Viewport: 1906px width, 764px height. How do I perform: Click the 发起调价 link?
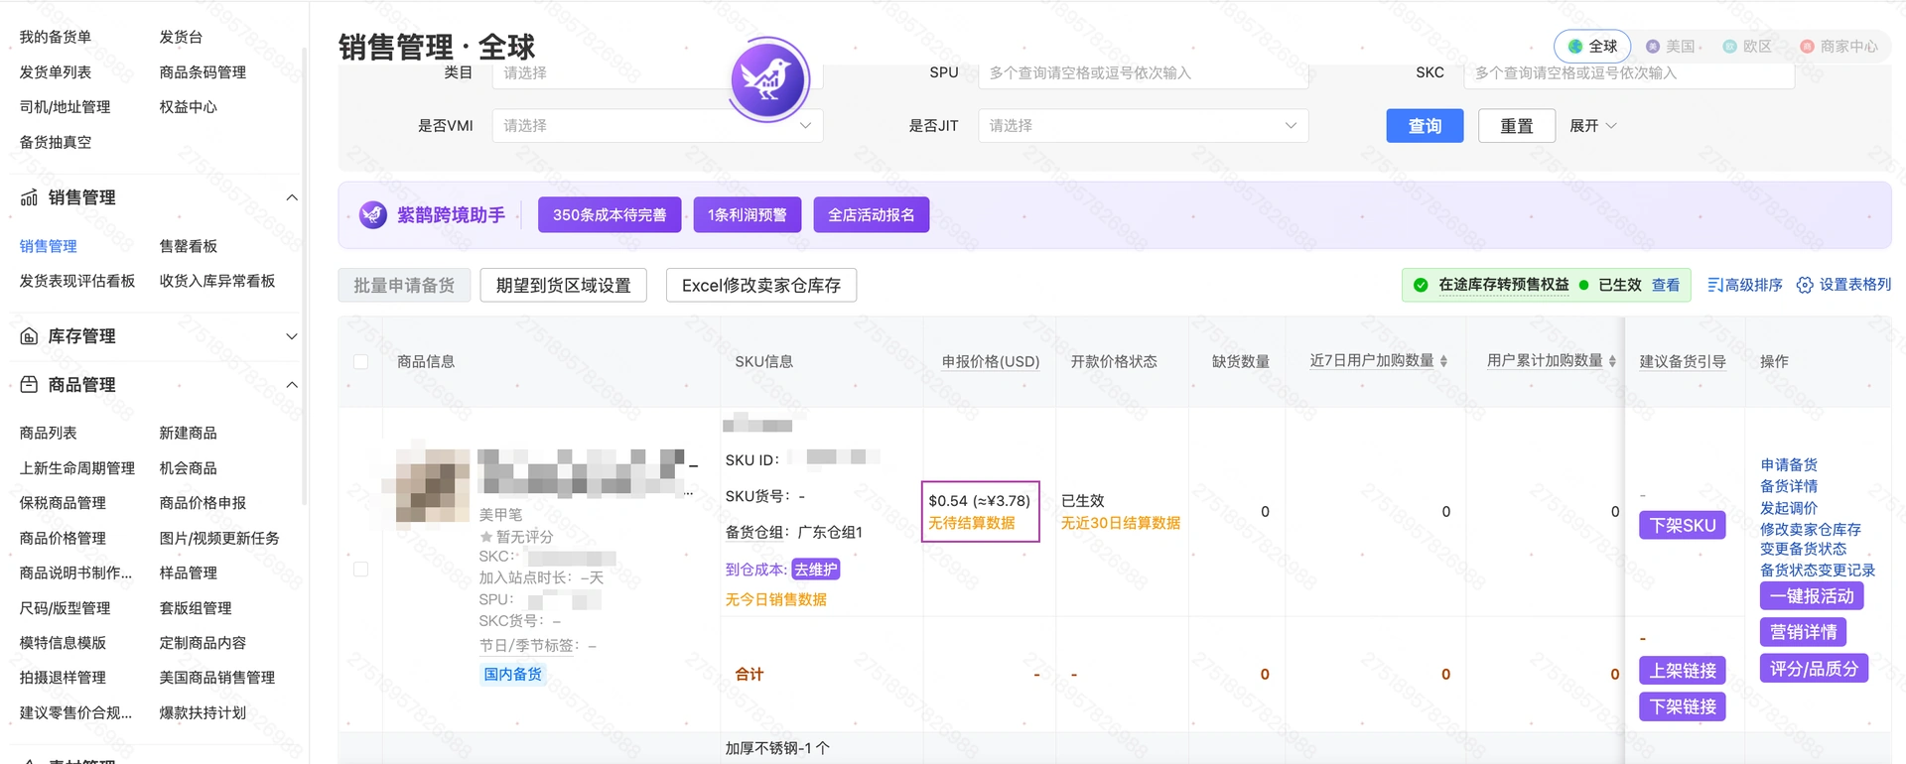click(x=1789, y=508)
